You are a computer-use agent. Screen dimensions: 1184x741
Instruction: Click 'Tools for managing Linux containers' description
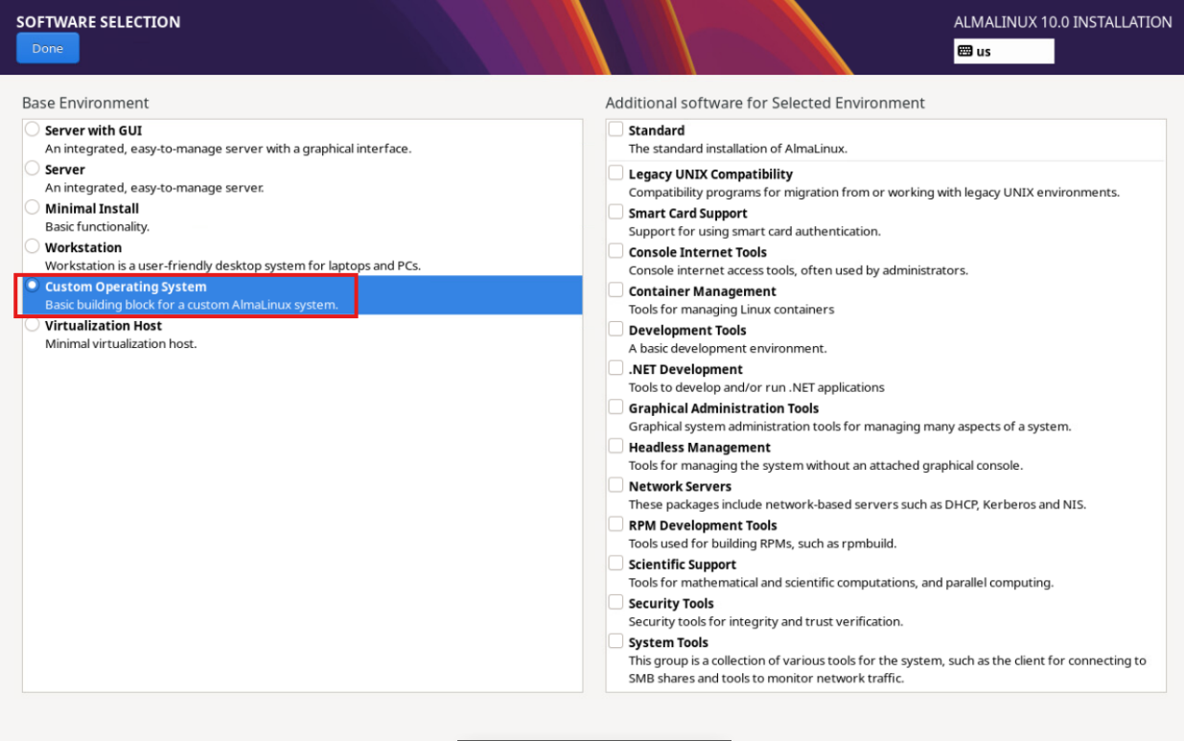[731, 310]
